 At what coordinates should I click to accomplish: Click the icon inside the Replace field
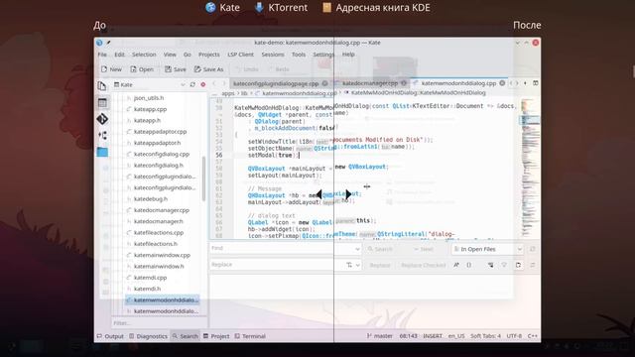(x=349, y=265)
